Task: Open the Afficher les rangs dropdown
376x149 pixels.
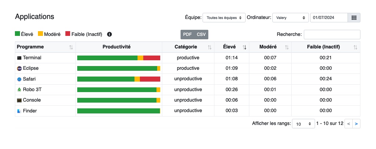Action: (304, 124)
